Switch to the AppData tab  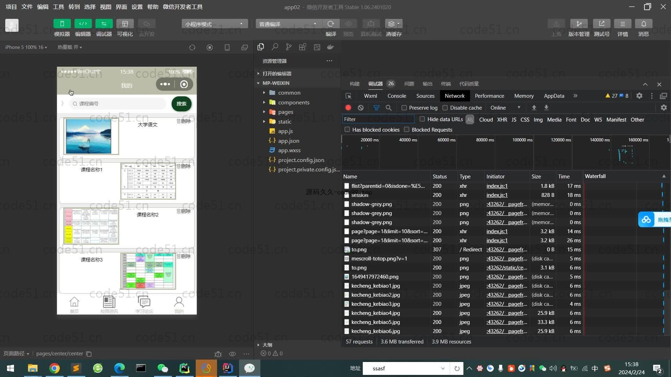point(554,96)
